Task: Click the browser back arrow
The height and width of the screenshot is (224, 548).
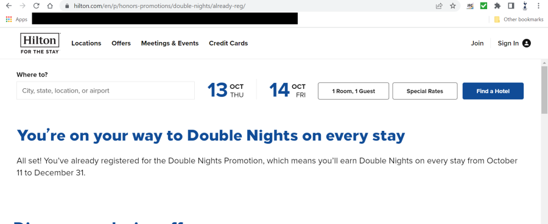Action: 9,6
